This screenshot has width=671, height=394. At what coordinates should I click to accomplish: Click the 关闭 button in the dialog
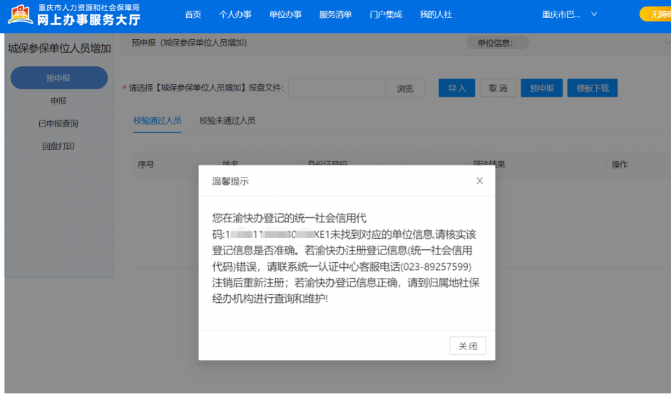coord(467,346)
